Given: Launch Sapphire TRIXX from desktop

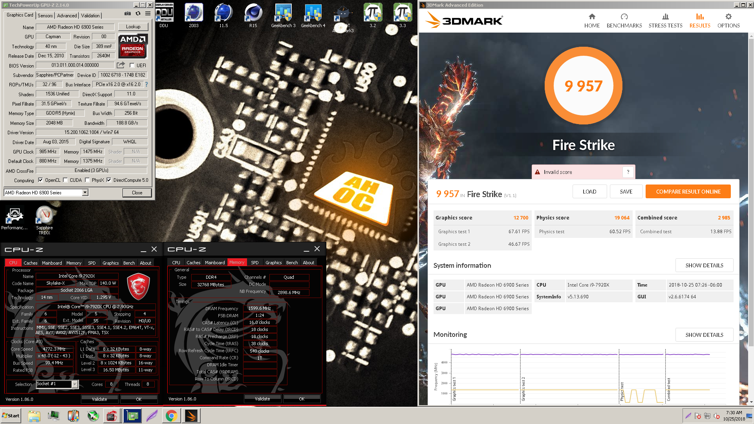Looking at the screenshot, I should [x=44, y=221].
